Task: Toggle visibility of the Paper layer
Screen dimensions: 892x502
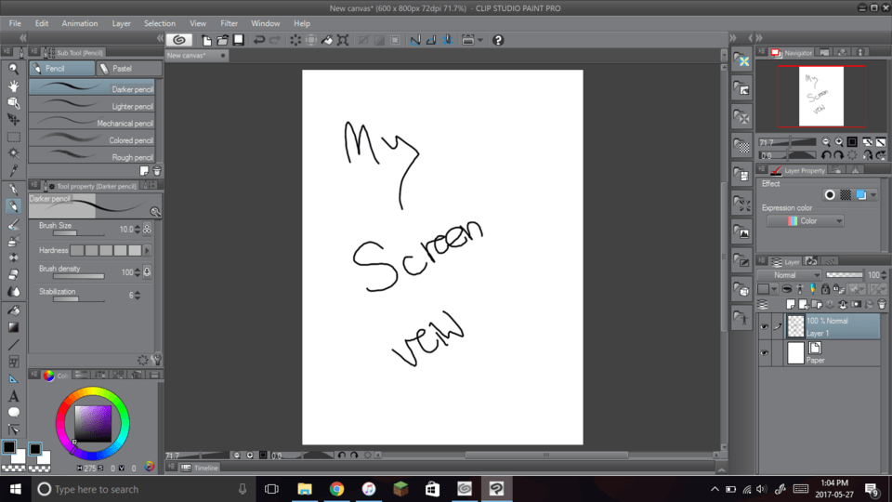Action: click(764, 353)
